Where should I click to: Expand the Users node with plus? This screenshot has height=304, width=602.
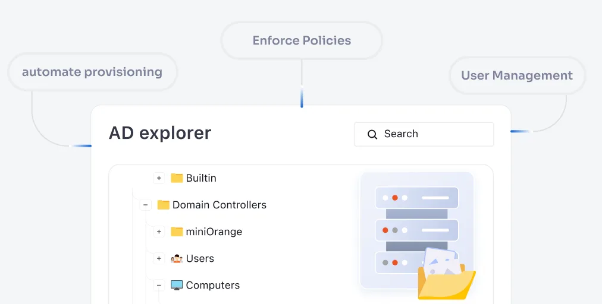pos(159,258)
